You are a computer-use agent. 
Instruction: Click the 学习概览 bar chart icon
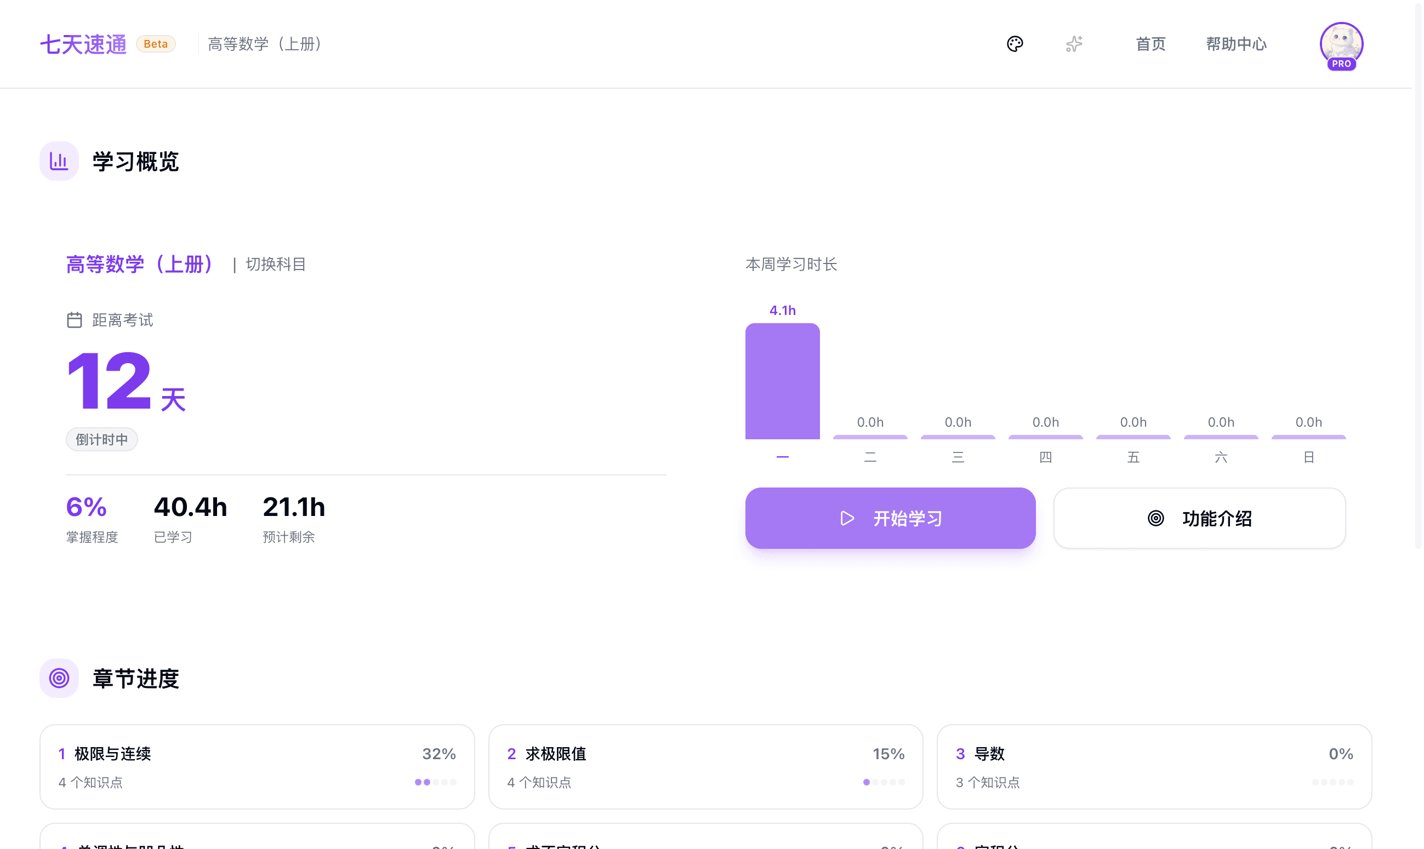(x=59, y=162)
